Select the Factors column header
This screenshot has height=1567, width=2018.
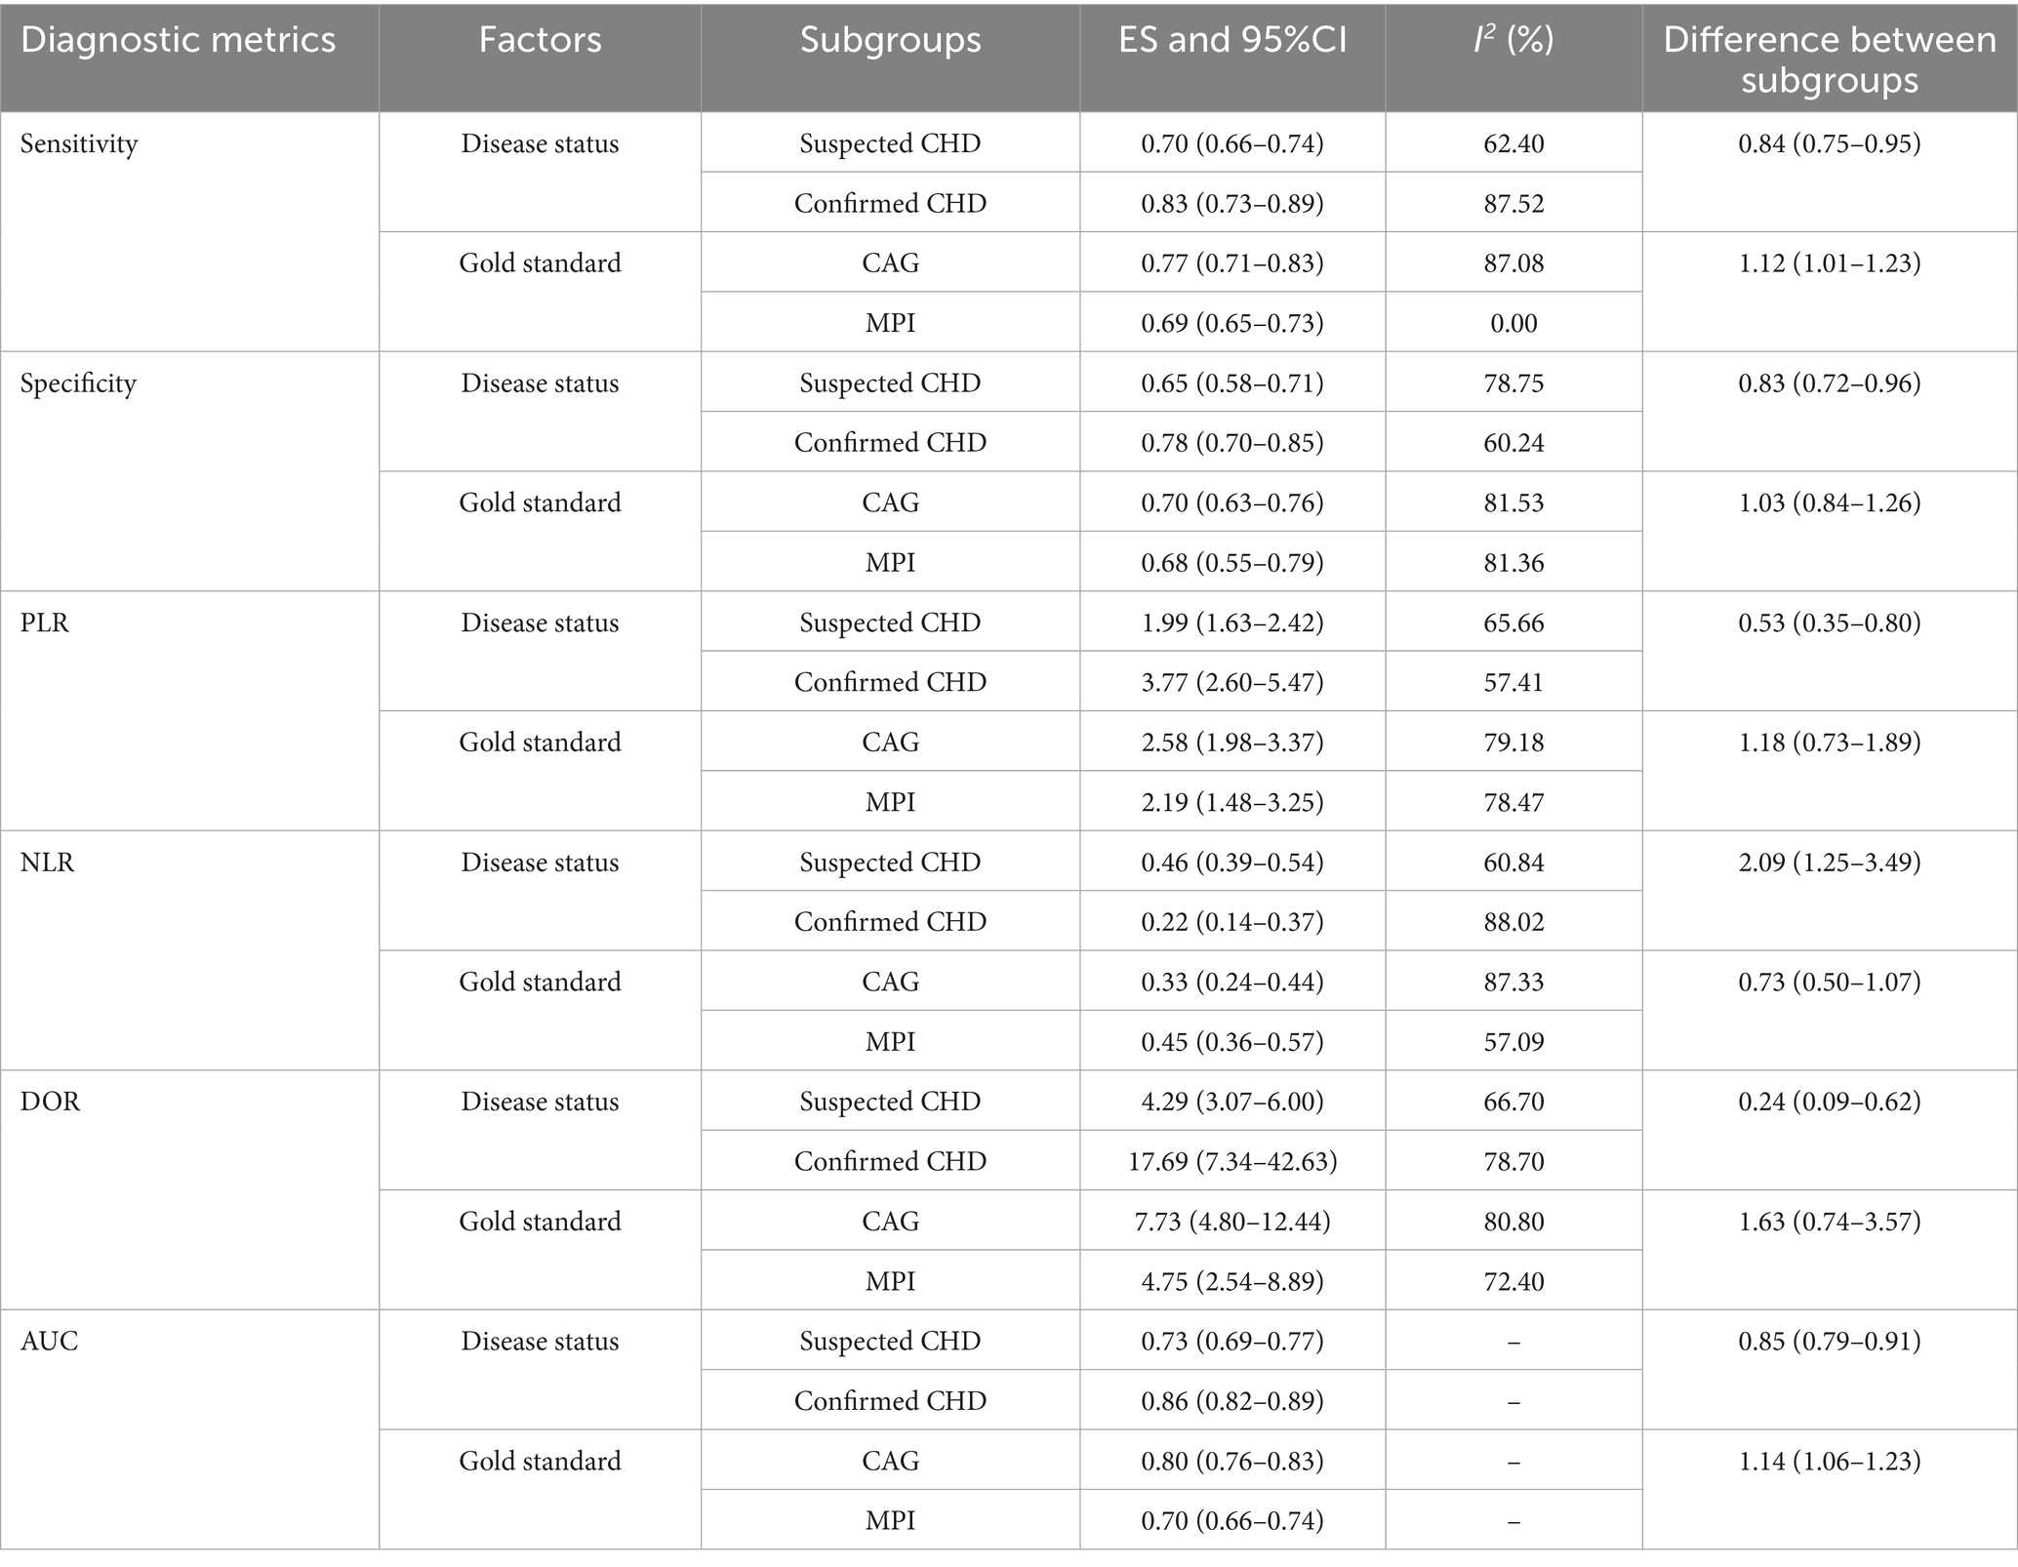tap(540, 40)
